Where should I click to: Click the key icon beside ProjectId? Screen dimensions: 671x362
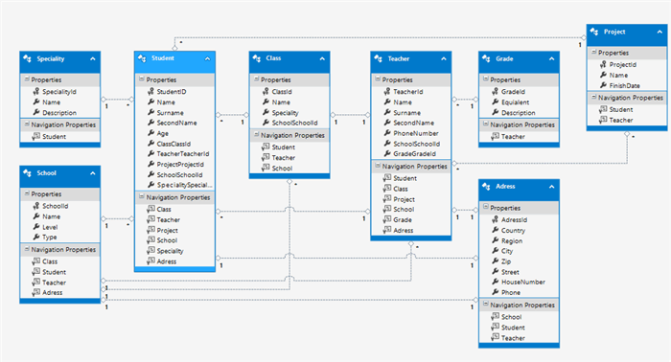pos(603,64)
